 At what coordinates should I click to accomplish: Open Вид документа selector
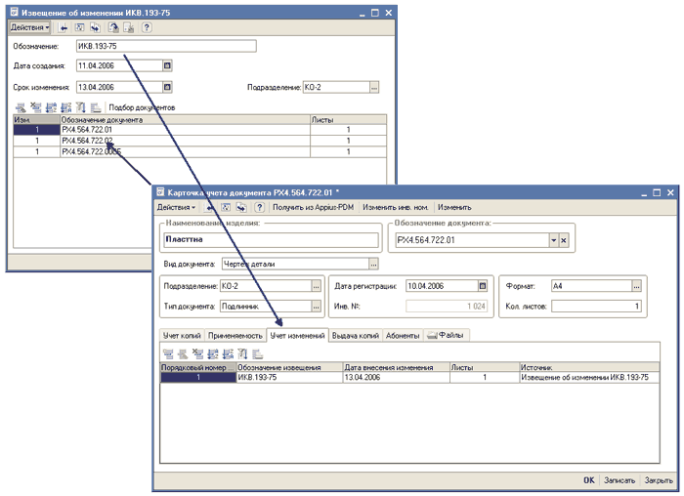coord(373,265)
